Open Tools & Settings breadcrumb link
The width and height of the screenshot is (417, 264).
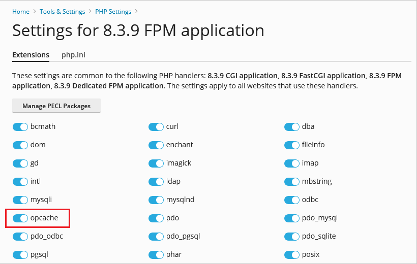[62, 11]
